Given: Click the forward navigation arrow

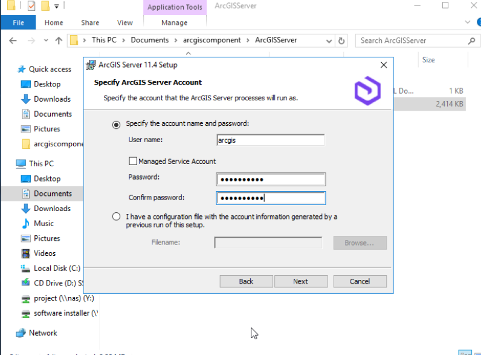Looking at the screenshot, I should click(31, 41).
